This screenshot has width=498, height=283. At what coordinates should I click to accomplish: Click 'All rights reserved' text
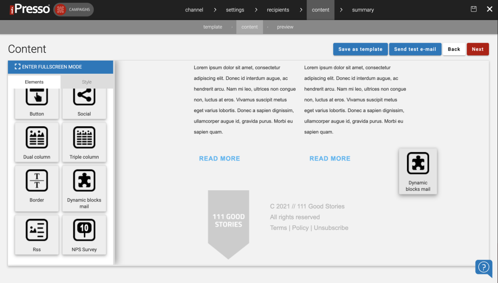(295, 217)
